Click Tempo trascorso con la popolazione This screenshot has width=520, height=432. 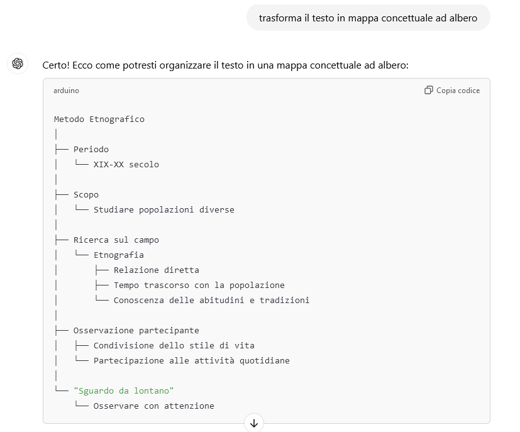[199, 285]
